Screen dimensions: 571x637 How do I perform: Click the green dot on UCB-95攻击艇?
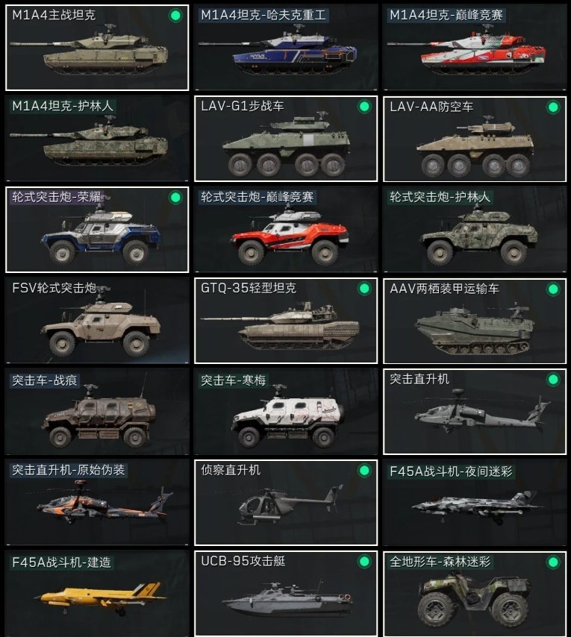(364, 562)
